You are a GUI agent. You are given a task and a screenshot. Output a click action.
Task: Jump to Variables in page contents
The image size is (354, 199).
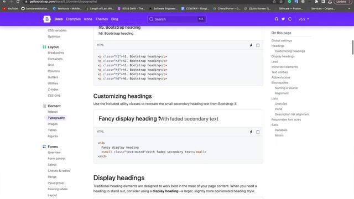[x=281, y=130]
